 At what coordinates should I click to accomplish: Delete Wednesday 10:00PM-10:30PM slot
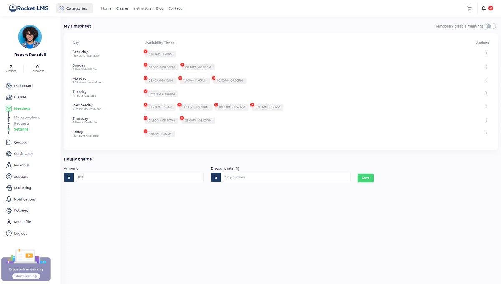[252, 105]
